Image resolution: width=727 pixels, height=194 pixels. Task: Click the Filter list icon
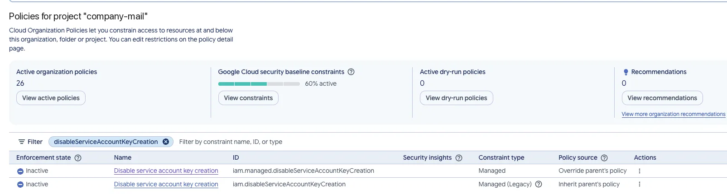pyautogui.click(x=21, y=142)
